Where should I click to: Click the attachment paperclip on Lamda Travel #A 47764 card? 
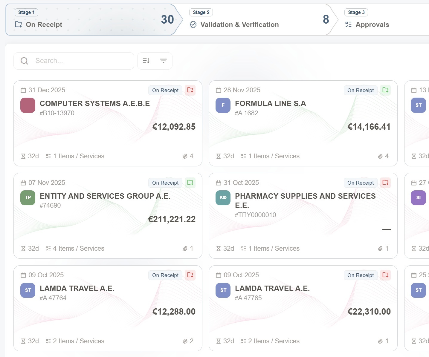185,341
